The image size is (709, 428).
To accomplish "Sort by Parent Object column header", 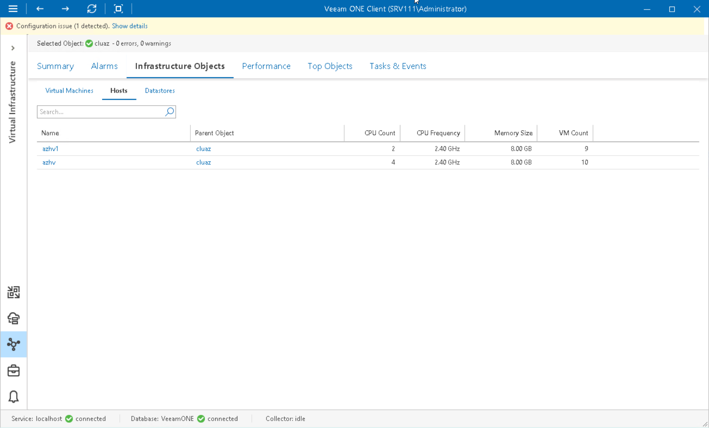I will coord(267,133).
